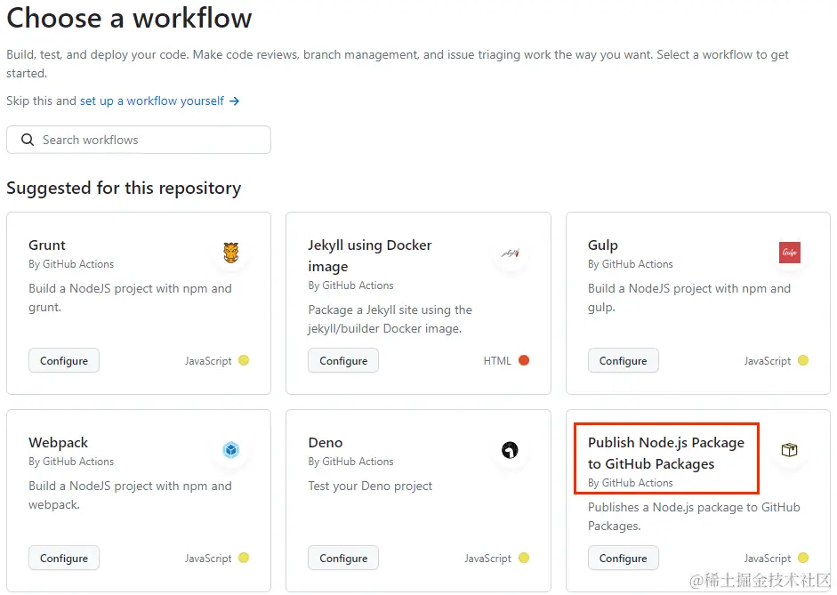This screenshot has height=595, width=837.
Task: Click the magnifying glass search icon
Action: point(28,140)
